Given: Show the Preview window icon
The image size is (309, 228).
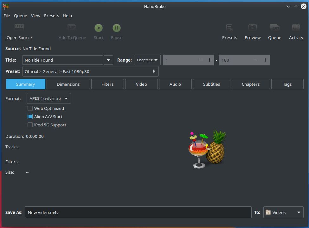Looking at the screenshot, I should click(x=253, y=28).
